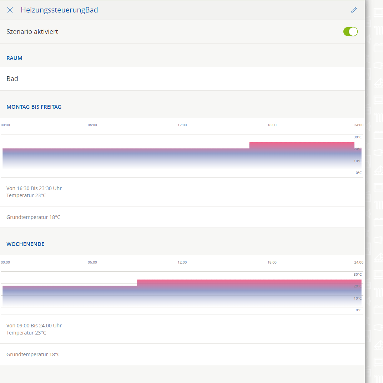The width and height of the screenshot is (383, 383).
Task: Click the weekday chart's pink heating block
Action: [302, 145]
